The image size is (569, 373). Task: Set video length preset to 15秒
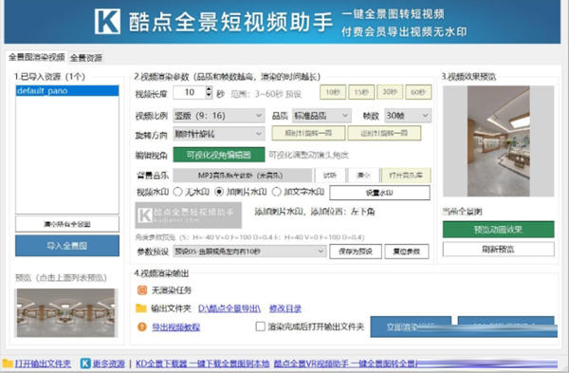click(361, 92)
